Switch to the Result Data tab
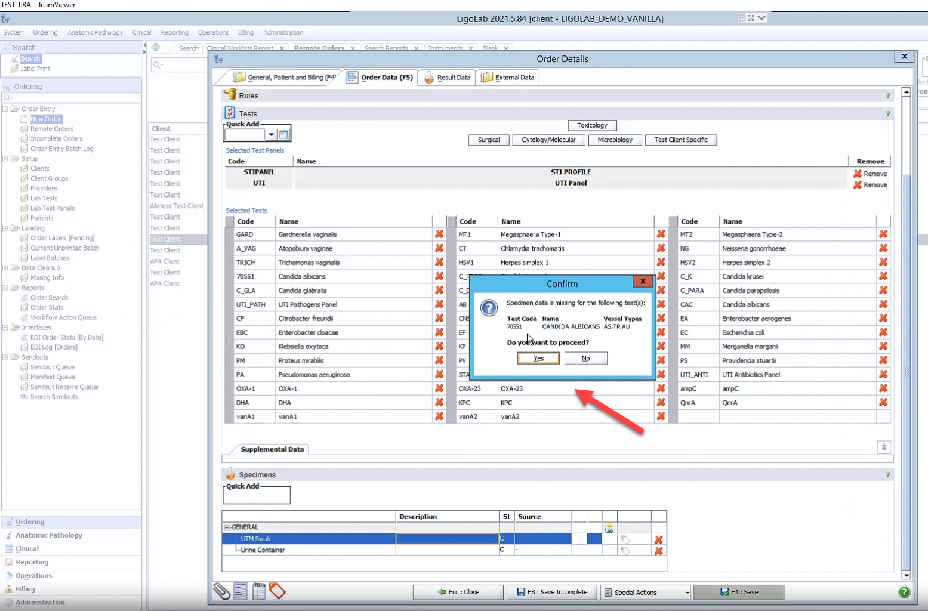The height and width of the screenshot is (611, 928). (x=447, y=78)
